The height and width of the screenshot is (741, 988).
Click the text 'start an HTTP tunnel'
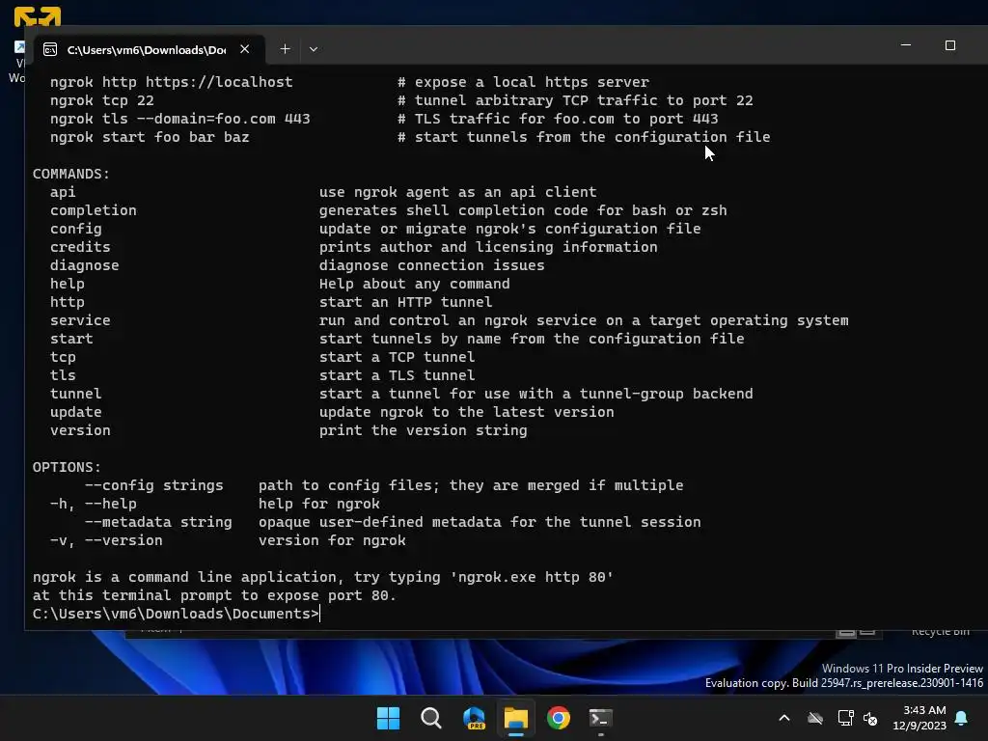pos(406,302)
